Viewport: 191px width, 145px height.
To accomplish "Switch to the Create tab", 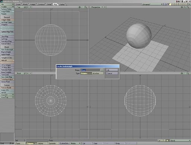I will [x=18, y=4].
